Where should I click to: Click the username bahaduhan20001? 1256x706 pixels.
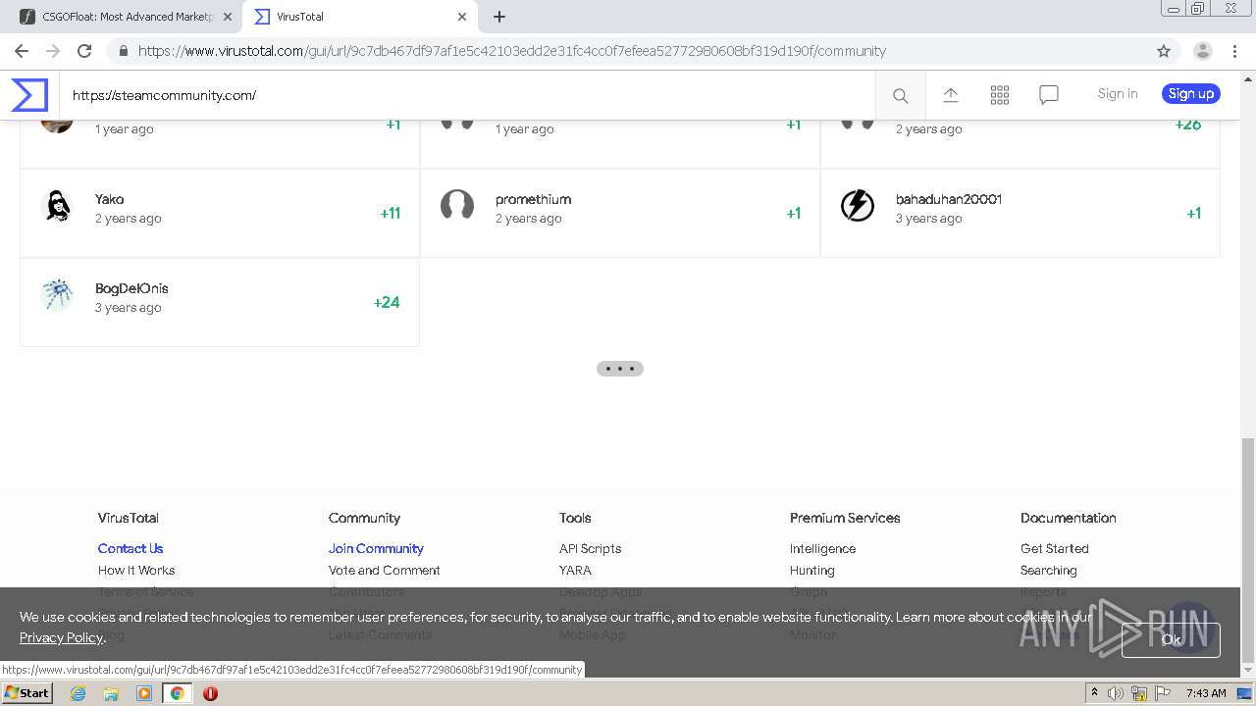[x=949, y=199]
